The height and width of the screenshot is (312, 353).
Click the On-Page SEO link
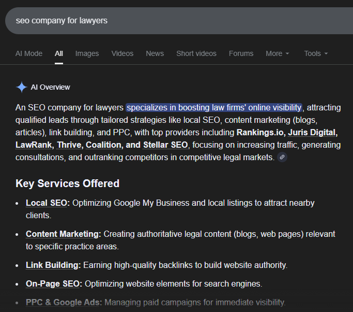click(x=54, y=284)
